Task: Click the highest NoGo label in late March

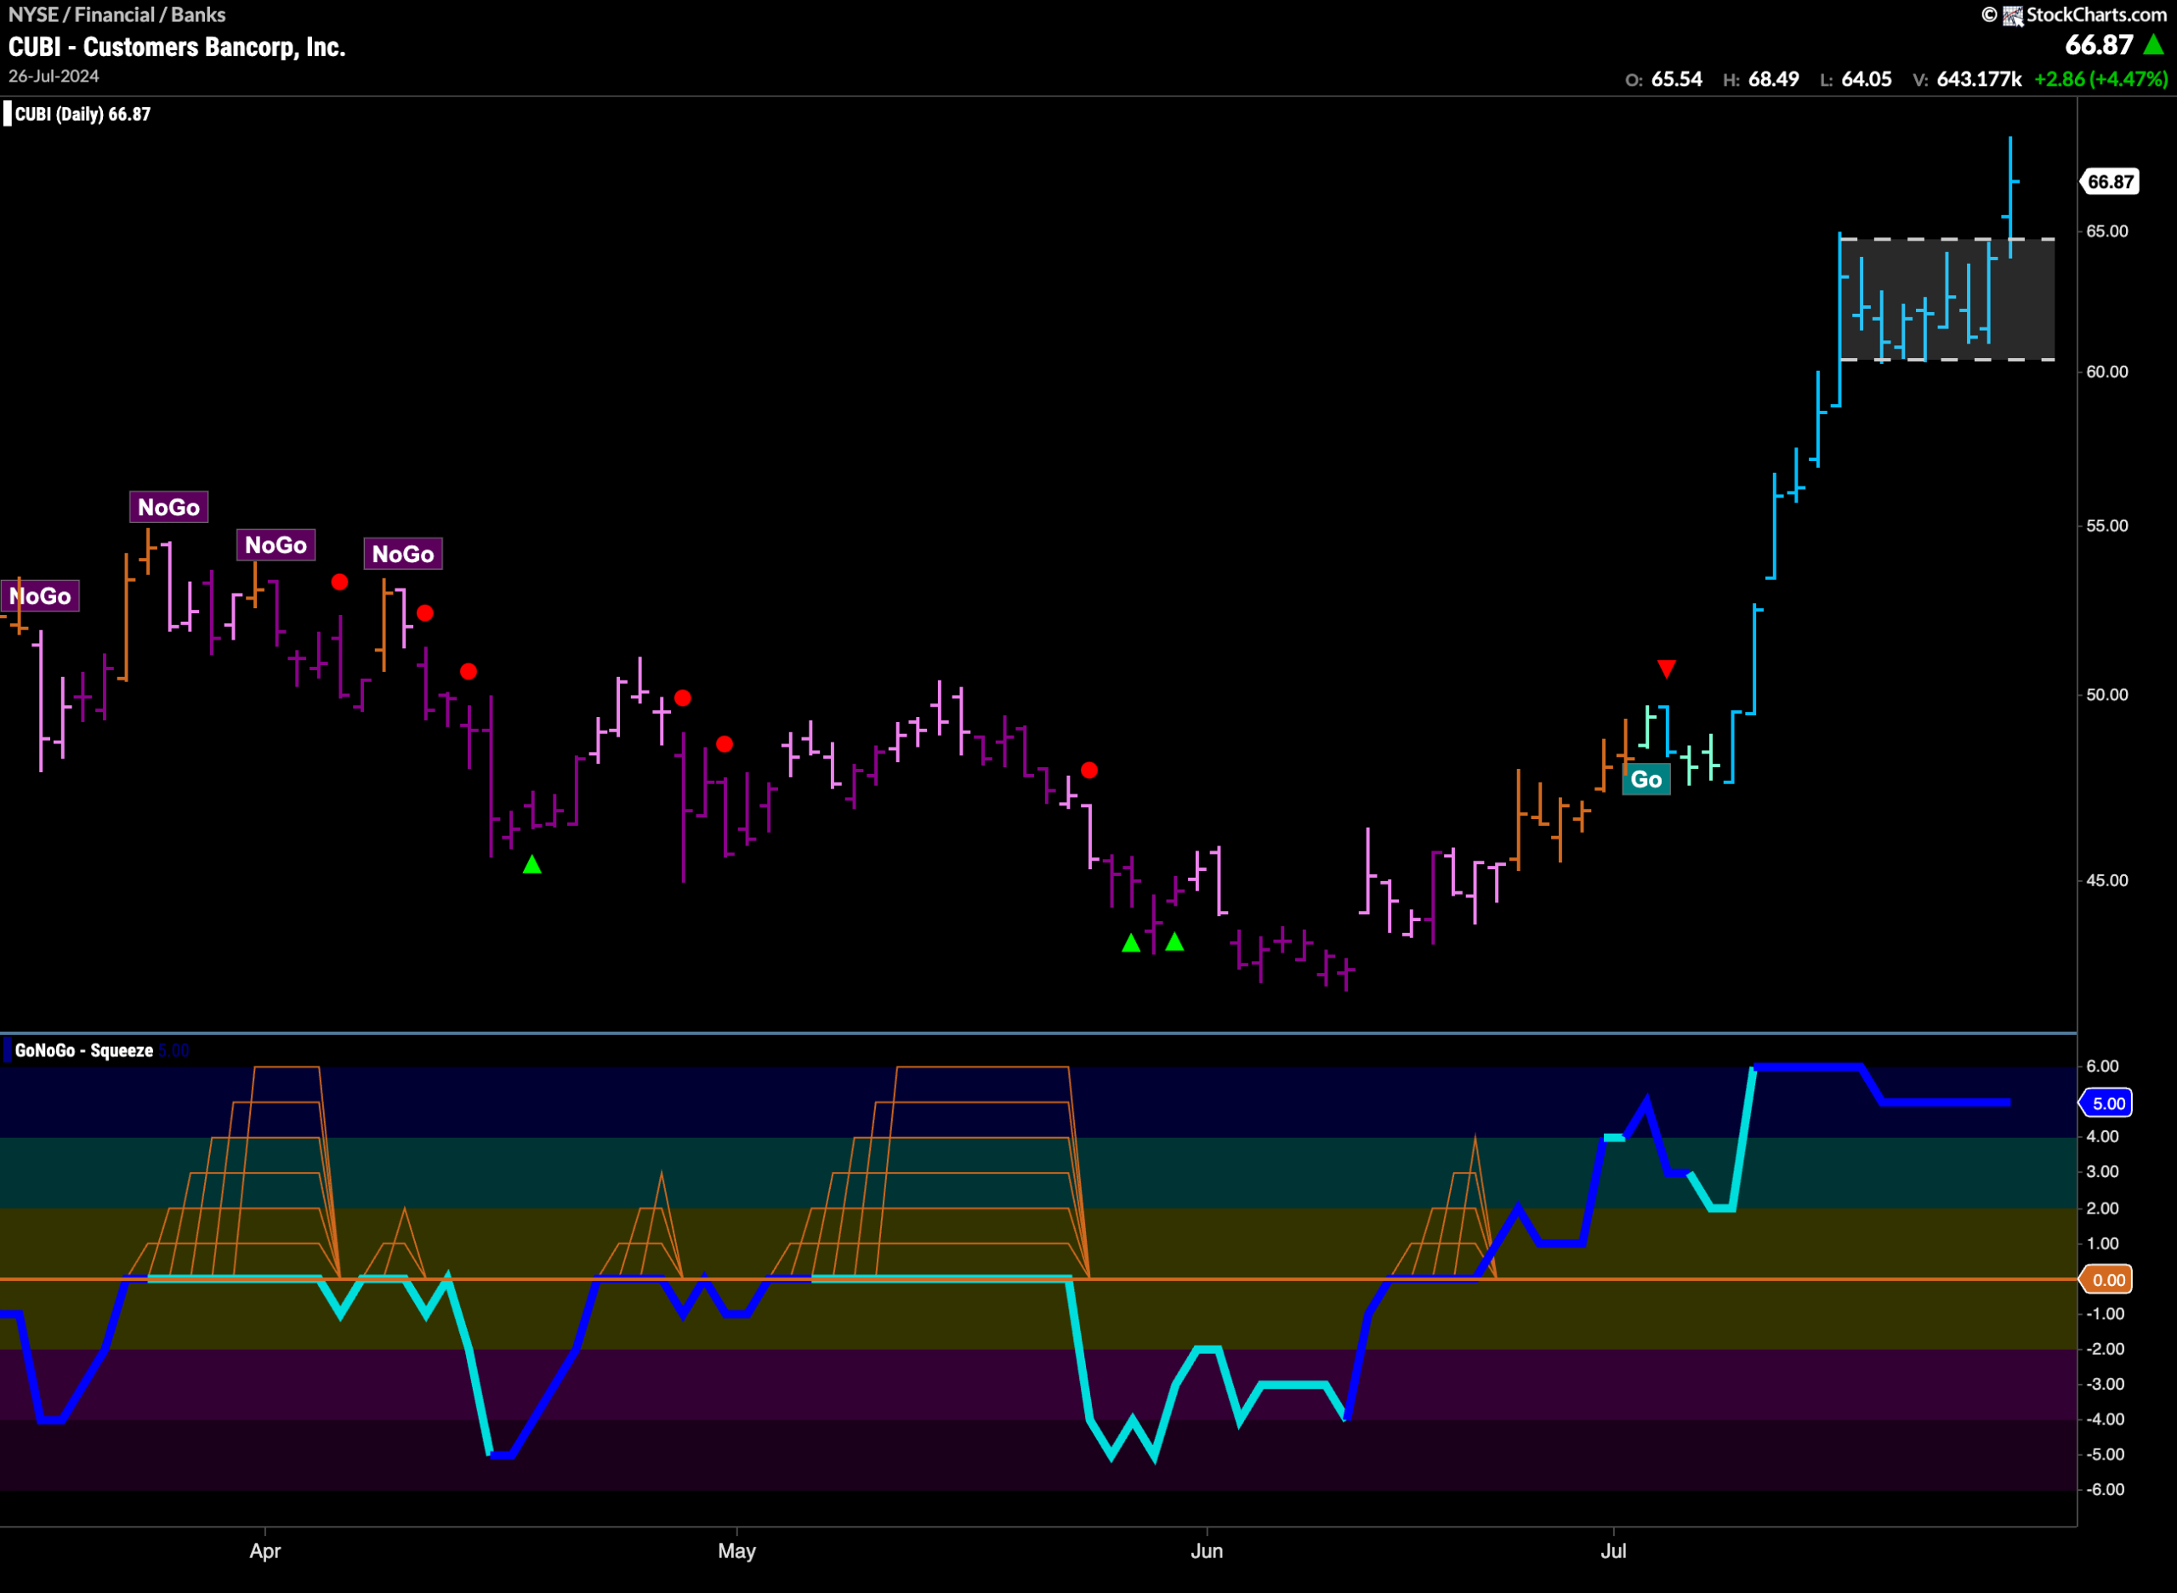Action: coord(168,507)
